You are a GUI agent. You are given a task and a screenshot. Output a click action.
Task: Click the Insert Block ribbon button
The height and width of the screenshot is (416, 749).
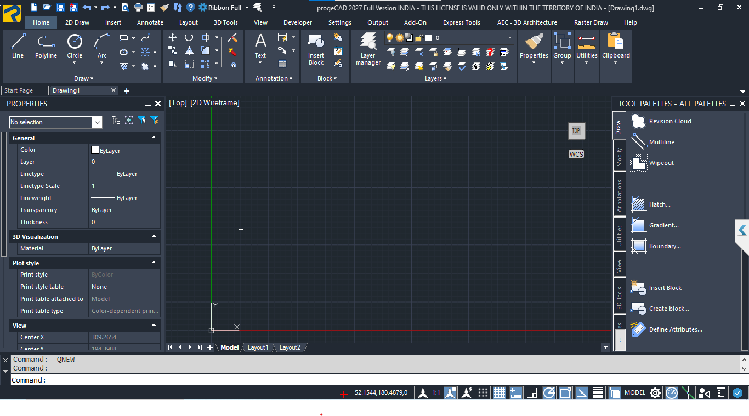tap(316, 49)
